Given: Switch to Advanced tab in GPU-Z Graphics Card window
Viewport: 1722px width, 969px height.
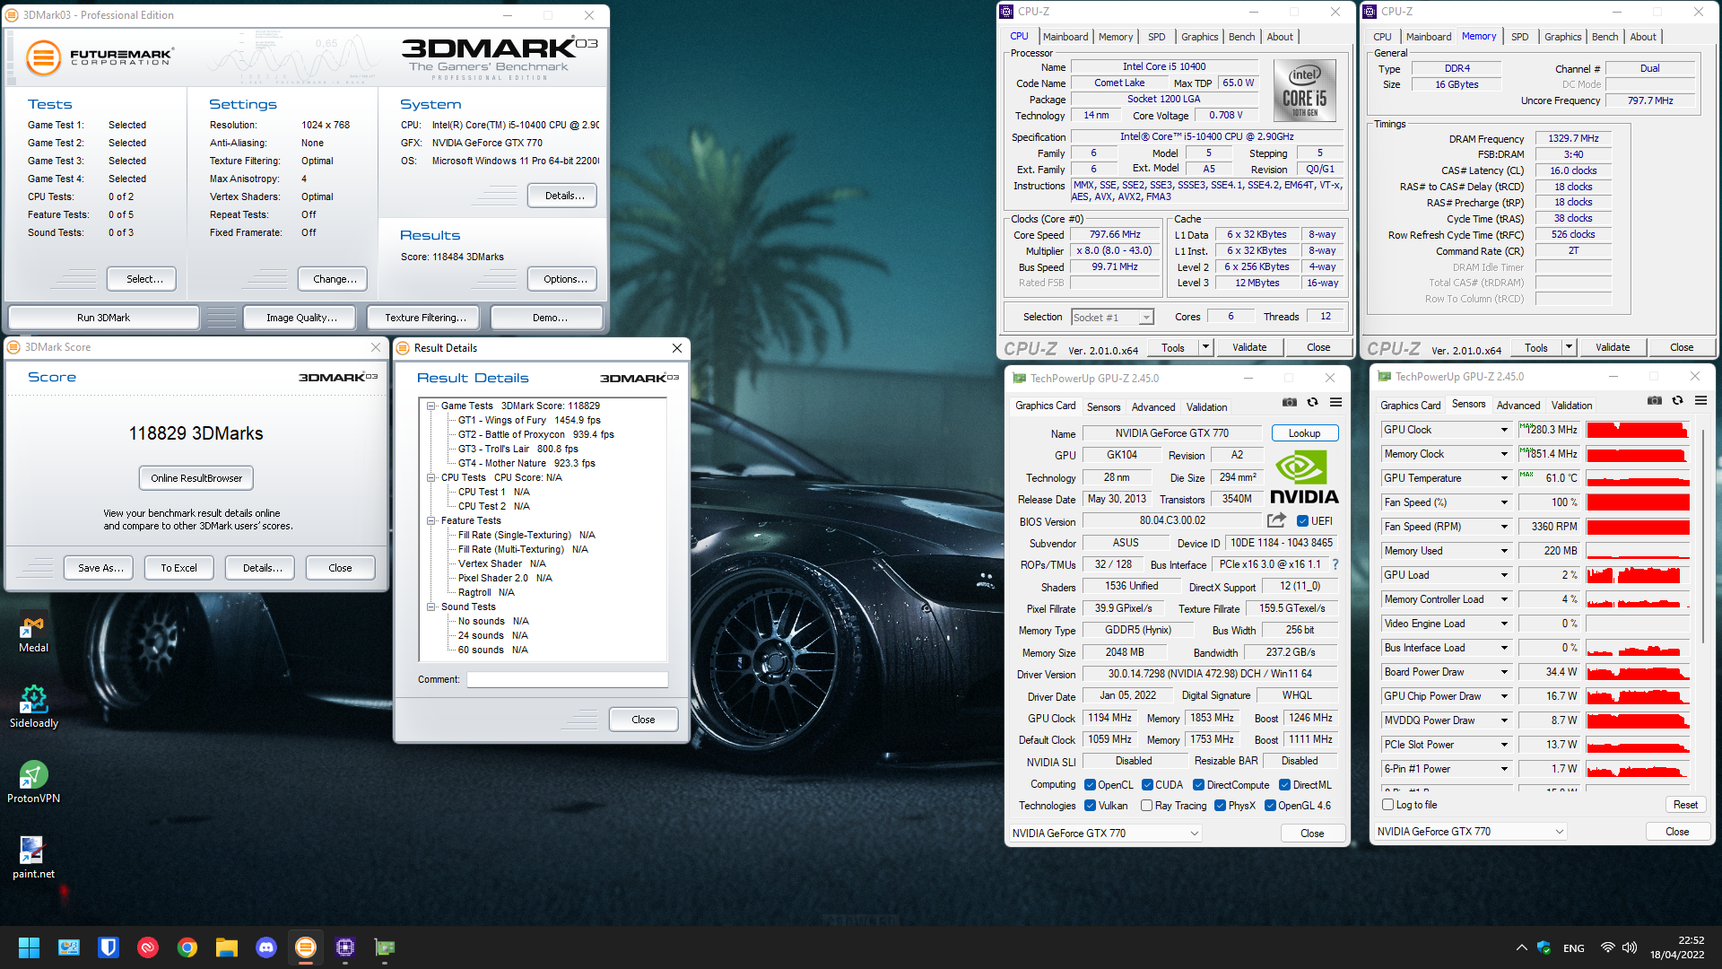Looking at the screenshot, I should pos(1152,407).
